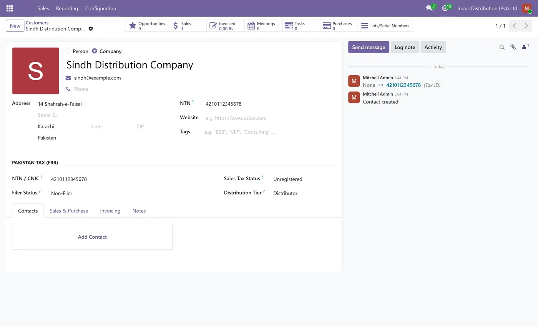Click Distribution Tier help question mark
This screenshot has width=538, height=327.
[264, 191]
